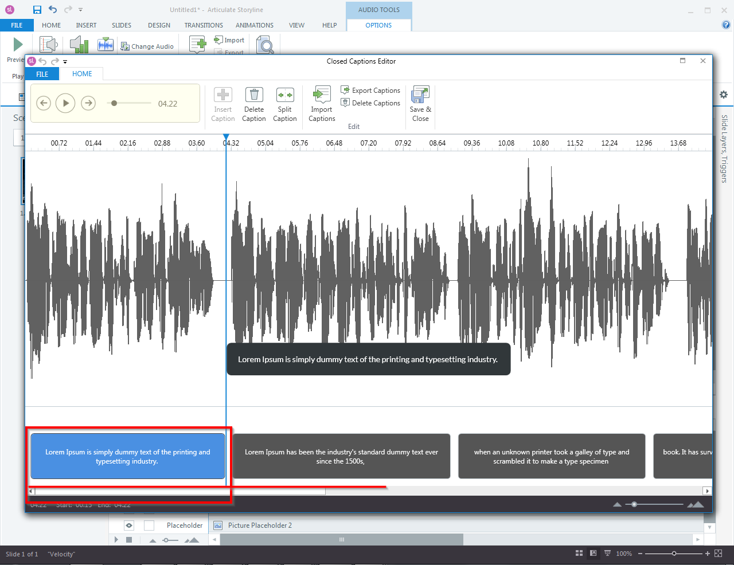Open FILE tab in Closed Captions Editor
The width and height of the screenshot is (734, 565).
click(x=42, y=74)
